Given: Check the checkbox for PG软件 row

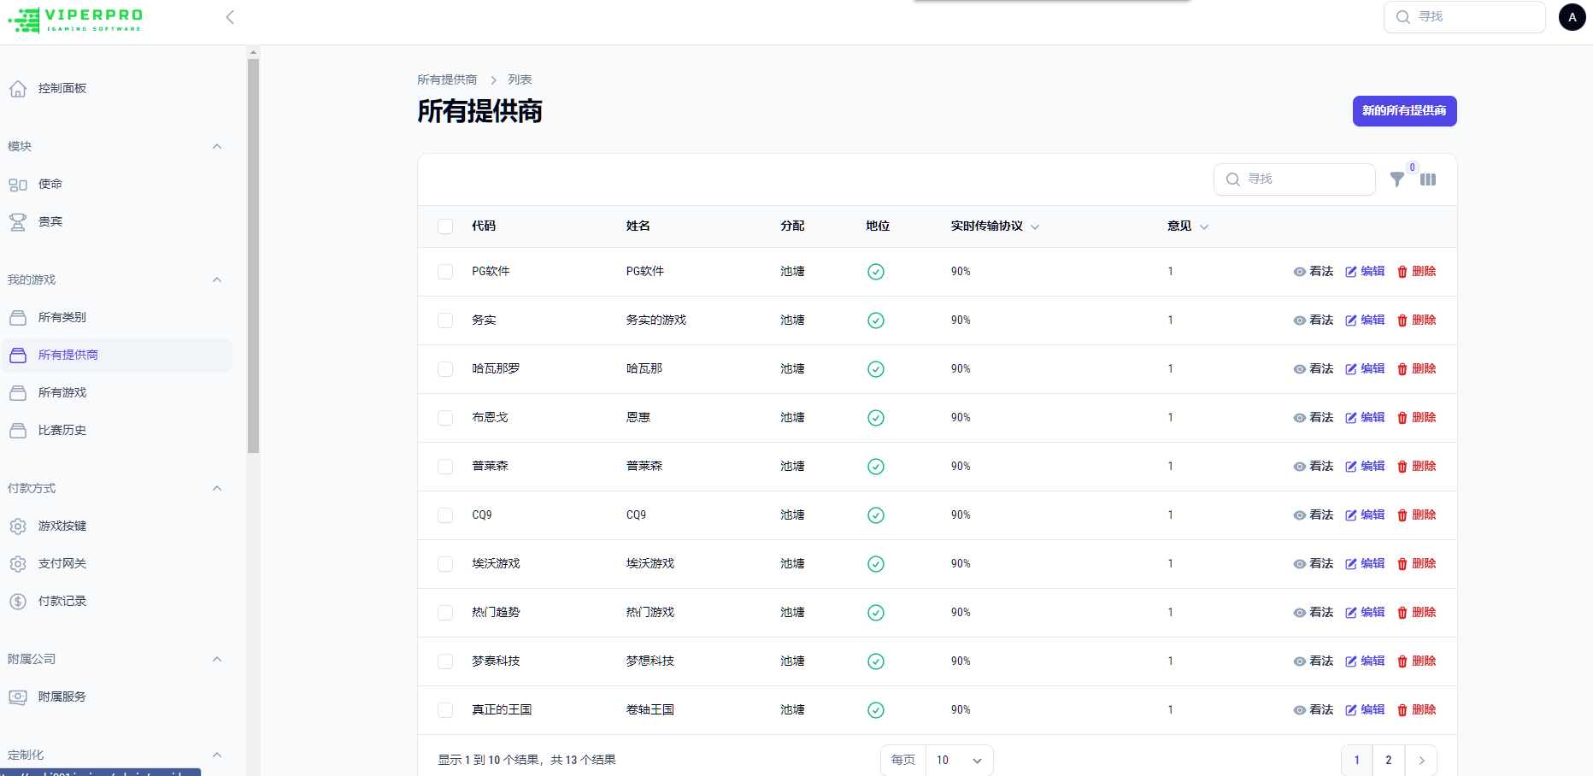Looking at the screenshot, I should pyautogui.click(x=445, y=271).
